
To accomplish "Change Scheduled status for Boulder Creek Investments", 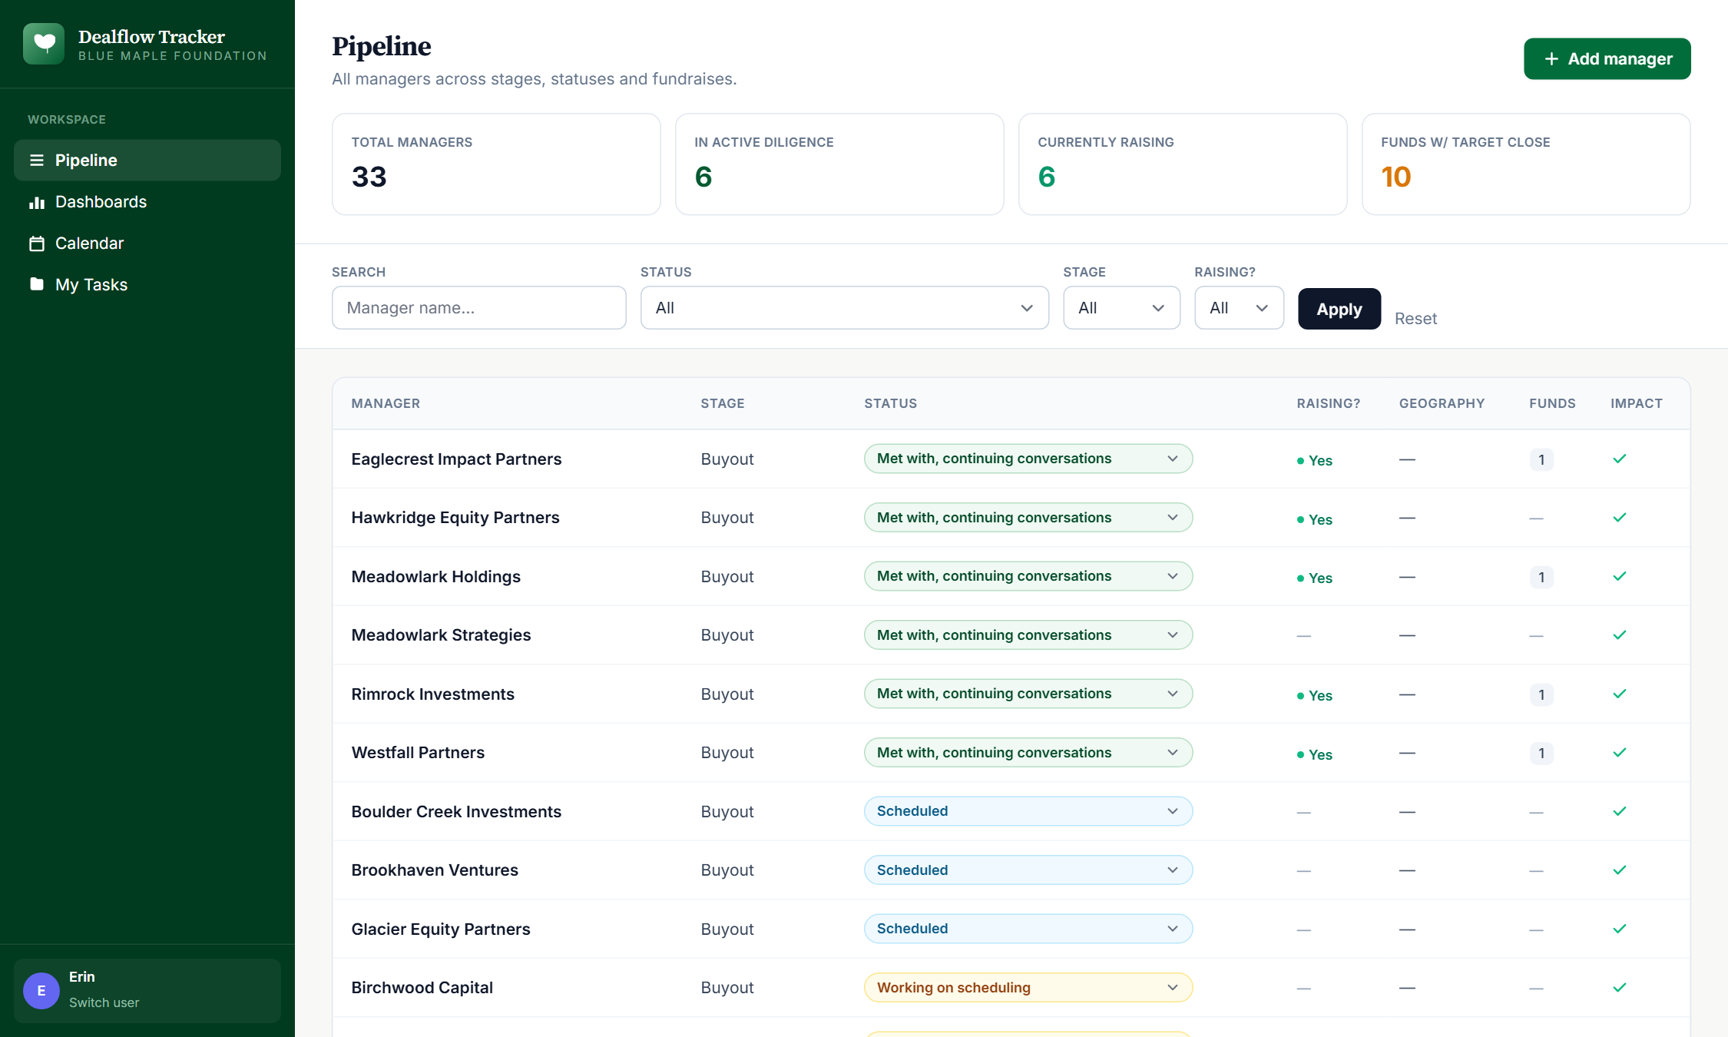I will [1028, 811].
